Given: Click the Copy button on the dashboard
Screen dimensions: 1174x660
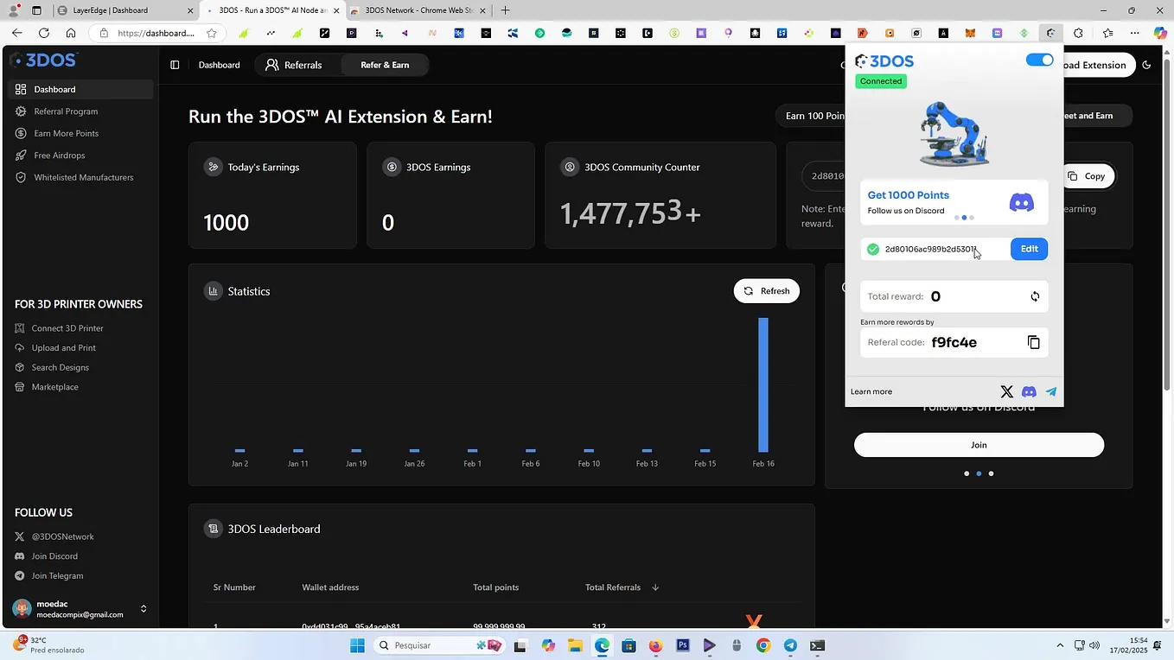Looking at the screenshot, I should [x=1088, y=176].
